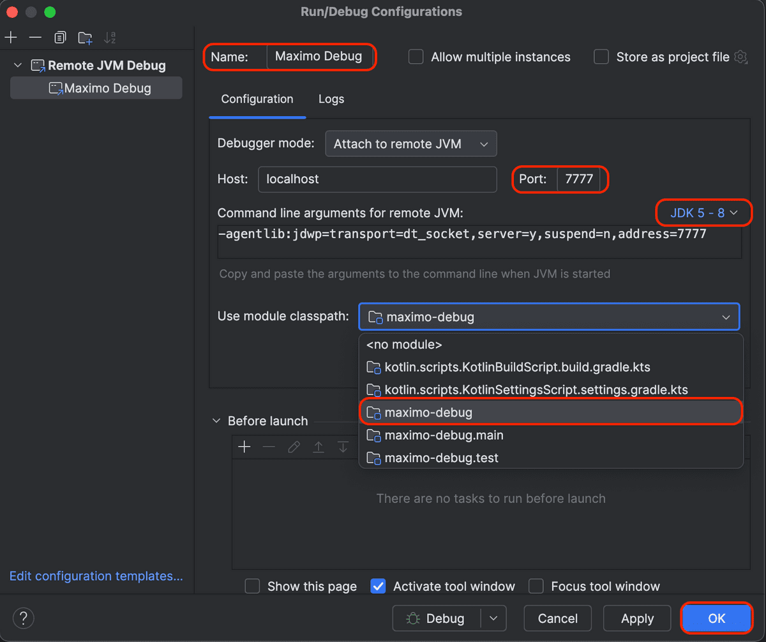Open the JDK 5 - 8 version dropdown
Screen dimensions: 766x642
[x=703, y=213]
